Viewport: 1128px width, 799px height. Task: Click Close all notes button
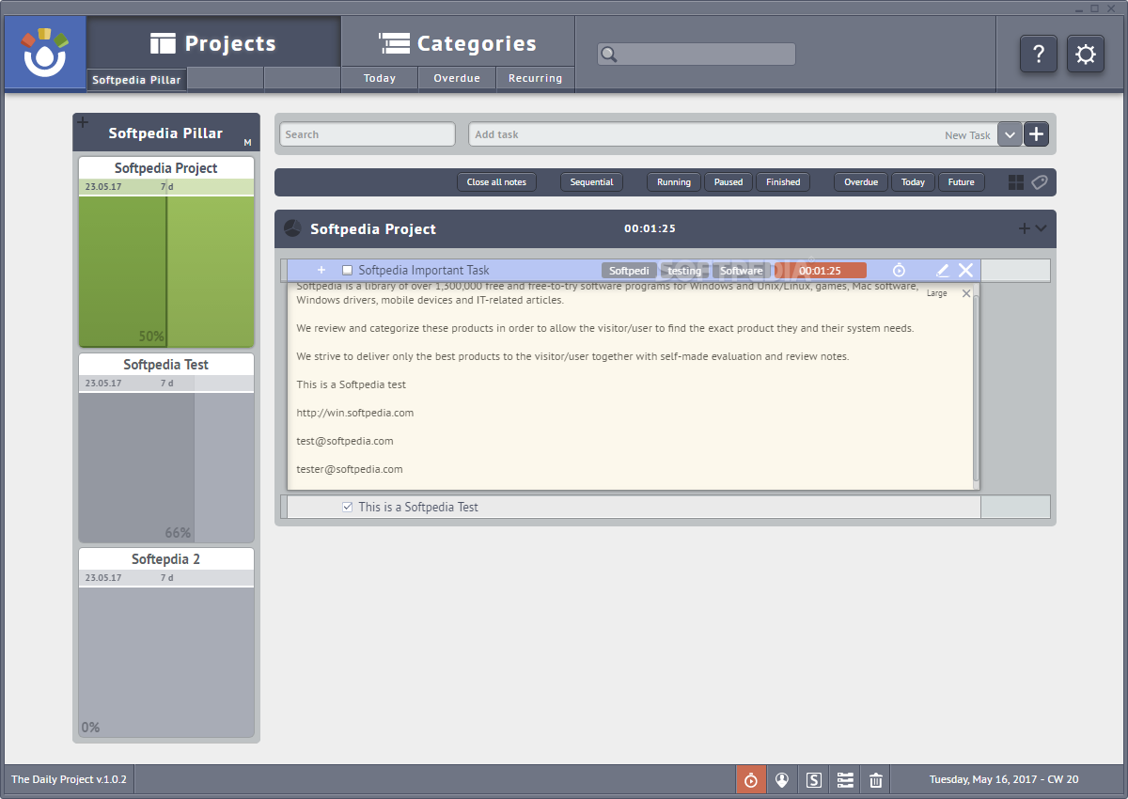(x=497, y=182)
